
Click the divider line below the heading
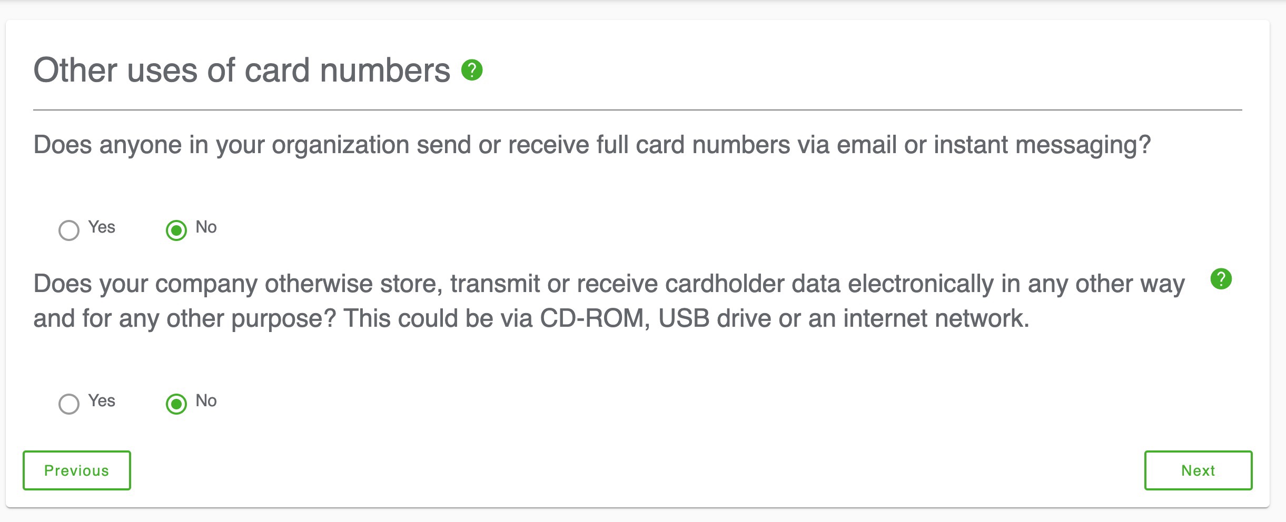click(637, 110)
